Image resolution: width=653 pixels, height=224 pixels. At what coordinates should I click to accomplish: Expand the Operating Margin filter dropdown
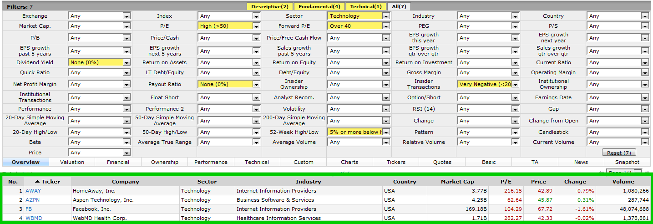point(618,72)
